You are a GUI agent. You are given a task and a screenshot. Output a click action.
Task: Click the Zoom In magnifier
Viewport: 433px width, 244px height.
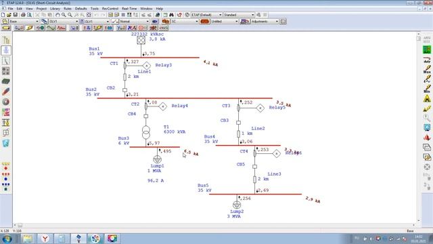tap(64, 15)
